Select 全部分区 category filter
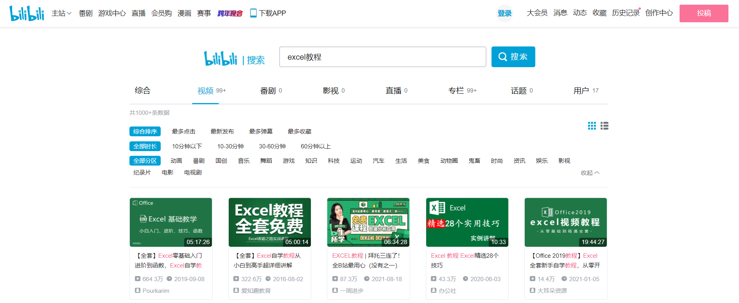 pos(145,161)
